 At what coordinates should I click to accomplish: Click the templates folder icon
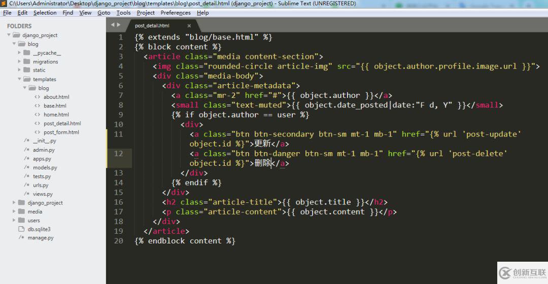[27, 79]
